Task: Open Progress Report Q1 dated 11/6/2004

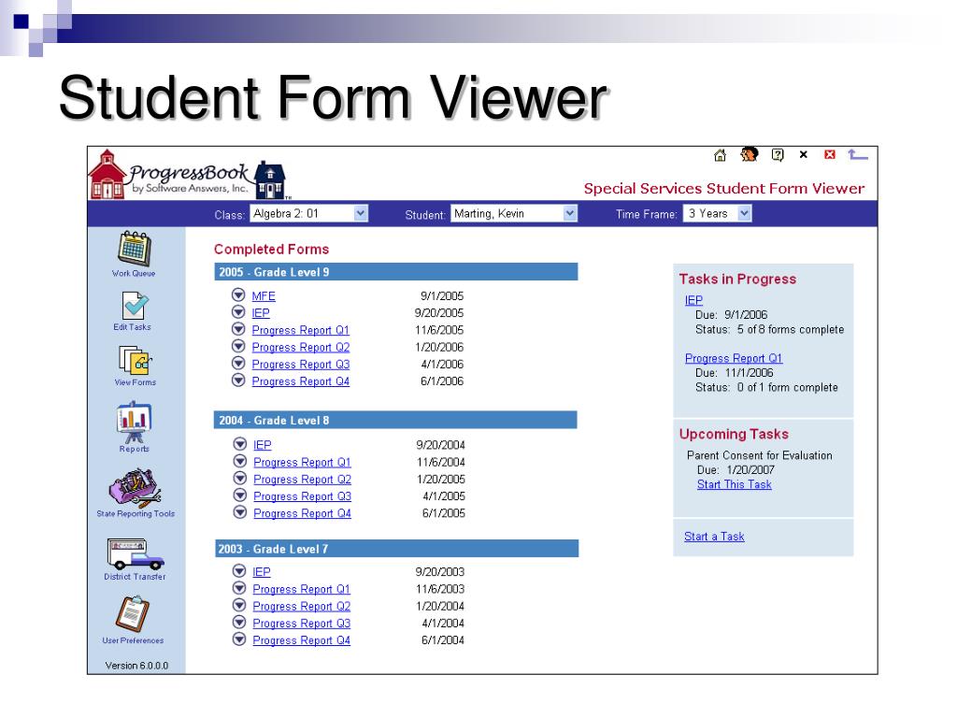Action: [x=302, y=462]
